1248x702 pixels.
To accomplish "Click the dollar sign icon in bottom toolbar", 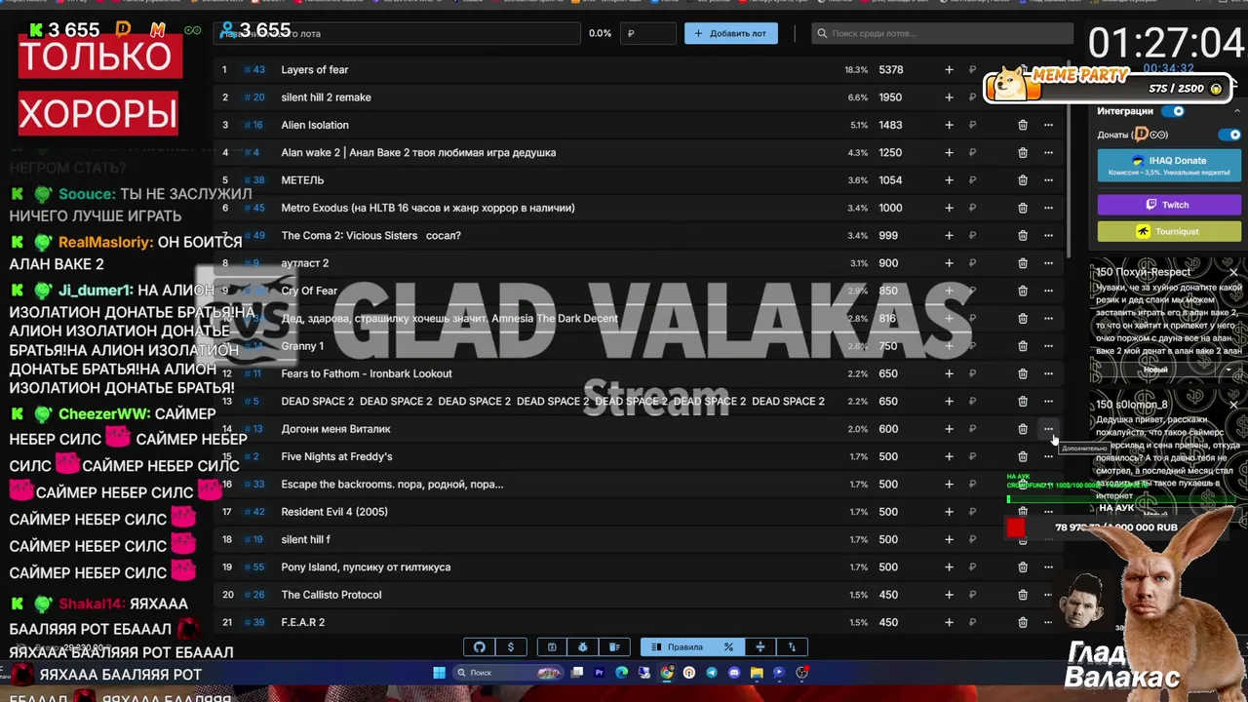I will click(x=511, y=646).
